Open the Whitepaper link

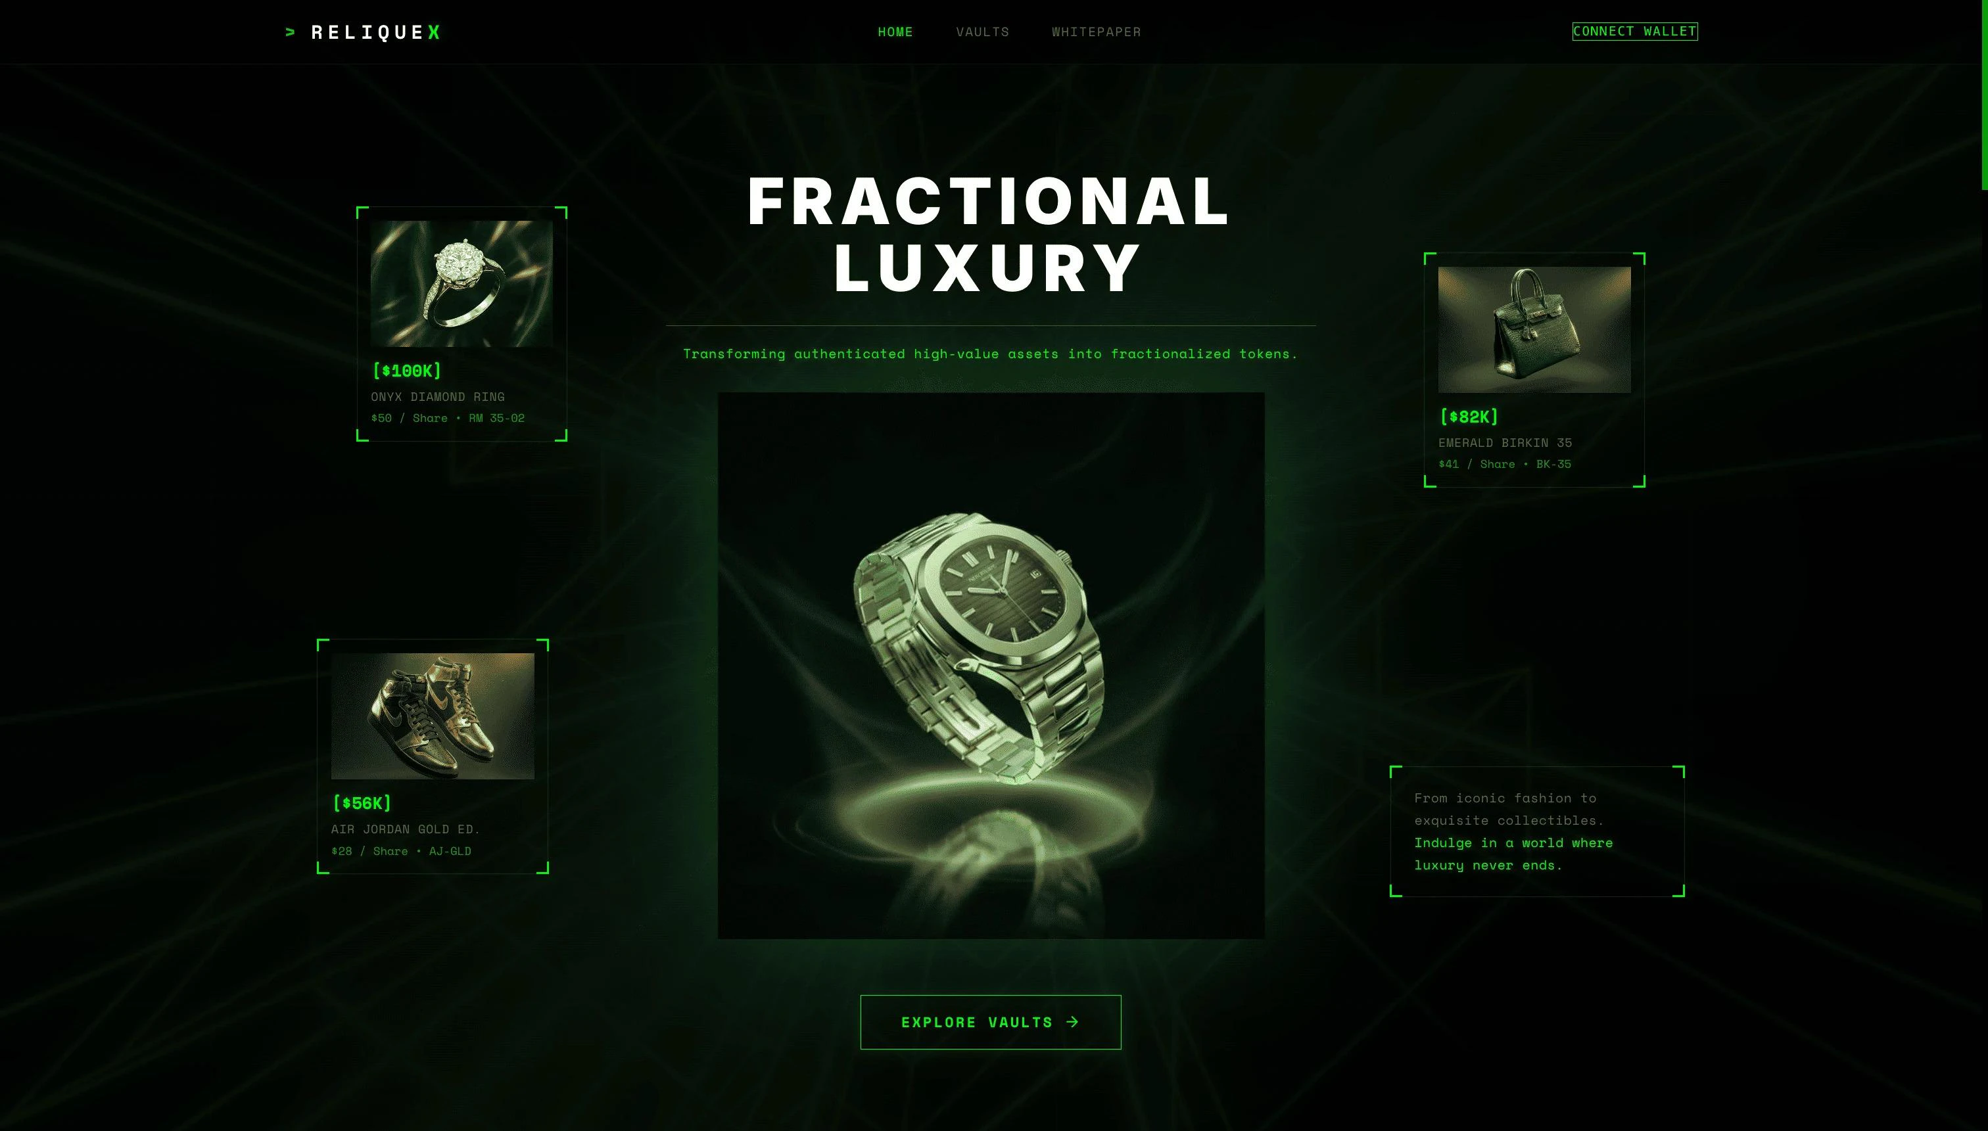point(1095,32)
